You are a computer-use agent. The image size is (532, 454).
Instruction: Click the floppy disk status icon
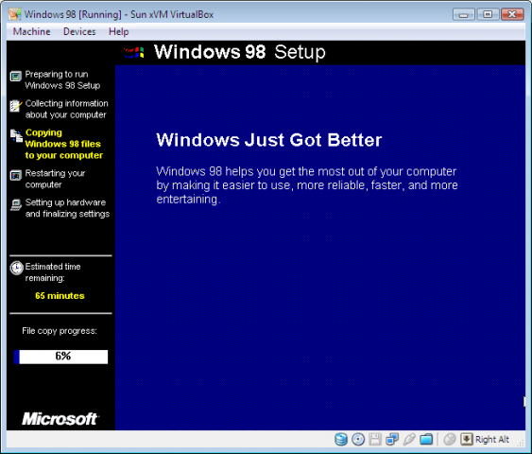375,440
